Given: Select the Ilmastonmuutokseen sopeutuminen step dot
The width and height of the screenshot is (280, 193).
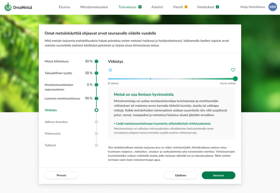Looking at the screenshot, I should point(96,85).
